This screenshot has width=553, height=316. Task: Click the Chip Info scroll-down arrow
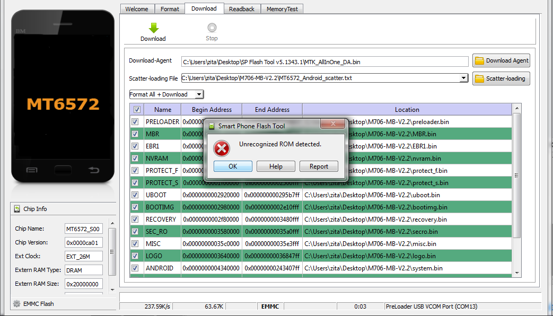[x=112, y=290]
